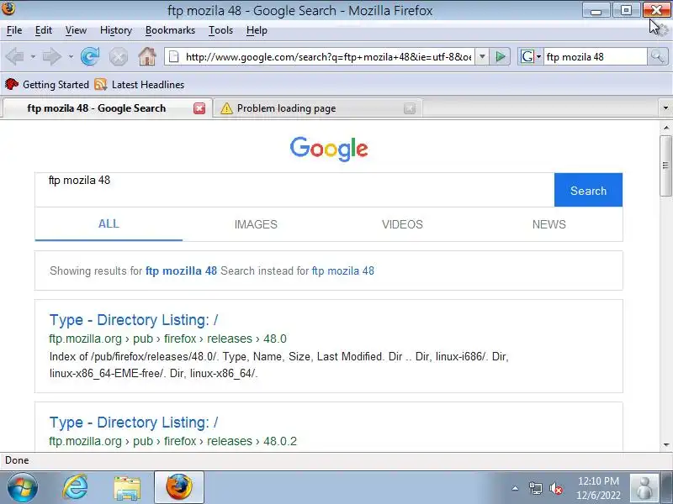Open the Bookmarks menu

(170, 30)
